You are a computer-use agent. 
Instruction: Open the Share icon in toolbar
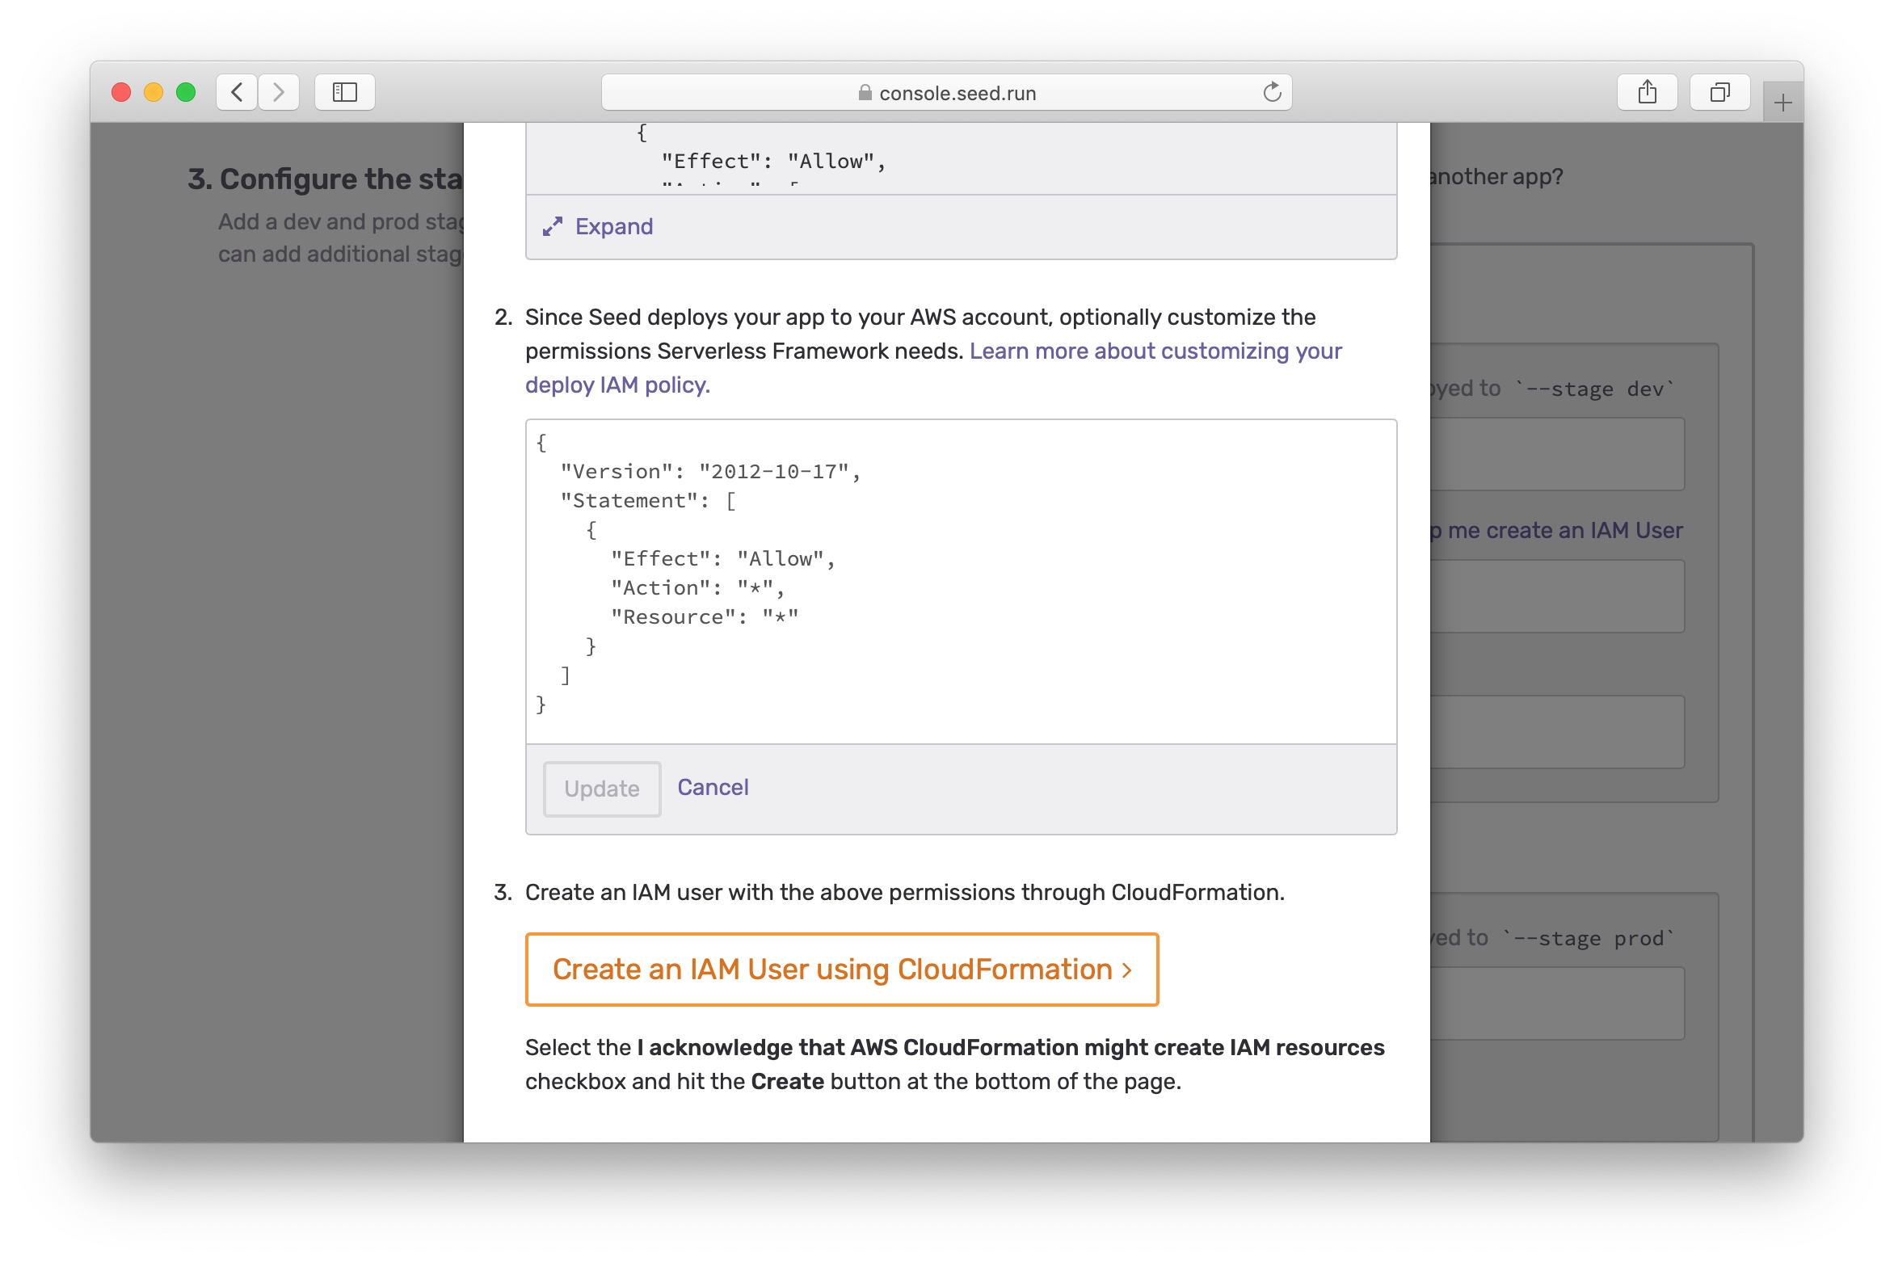pyautogui.click(x=1647, y=92)
